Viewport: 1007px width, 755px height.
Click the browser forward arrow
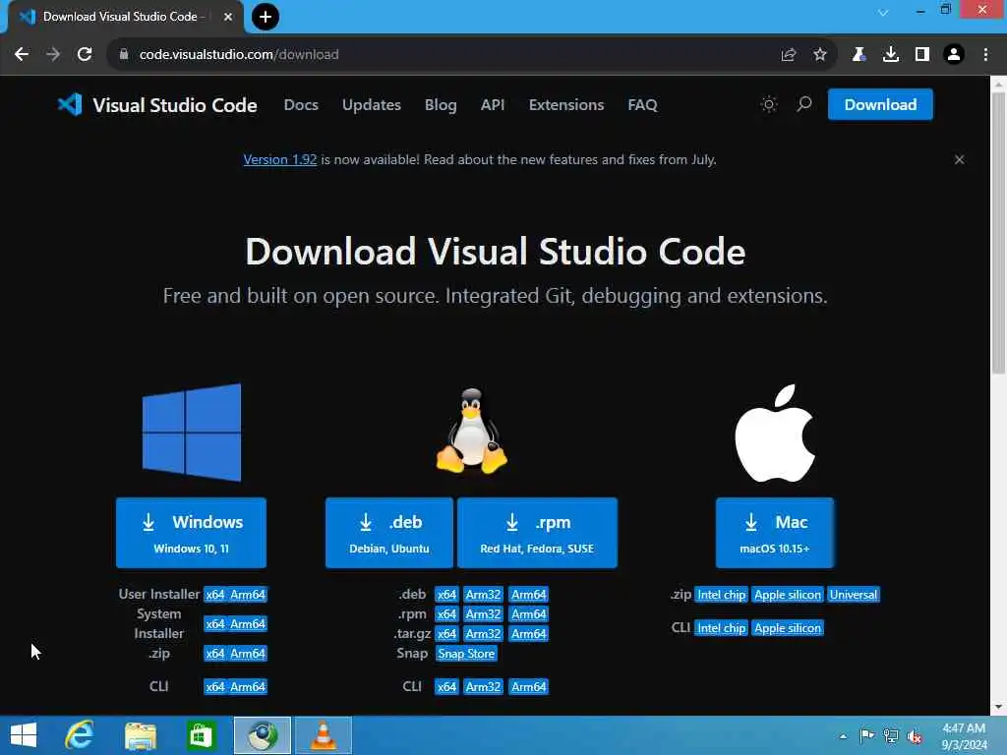[x=53, y=55]
